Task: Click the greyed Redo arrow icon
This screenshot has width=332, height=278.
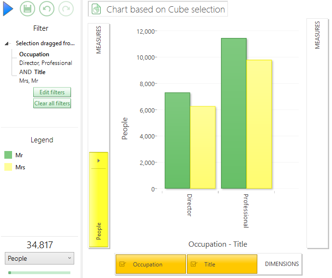Action: point(66,9)
